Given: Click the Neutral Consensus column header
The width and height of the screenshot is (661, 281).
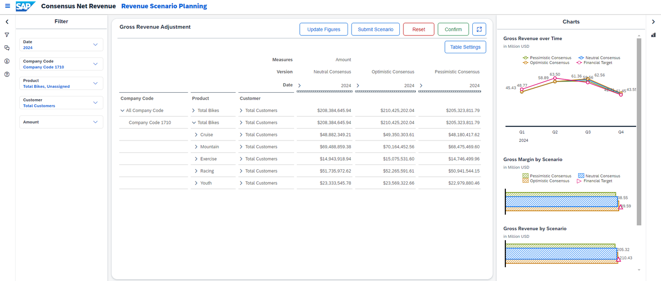Looking at the screenshot, I should [332, 72].
